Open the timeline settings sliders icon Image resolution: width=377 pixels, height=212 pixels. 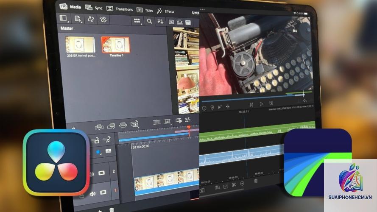click(x=187, y=120)
